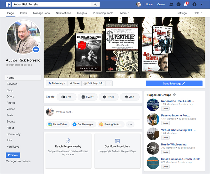Open the Help dropdown menu

click(198, 13)
